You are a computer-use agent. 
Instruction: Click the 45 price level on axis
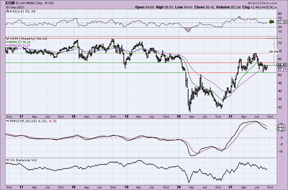[x=280, y=83]
